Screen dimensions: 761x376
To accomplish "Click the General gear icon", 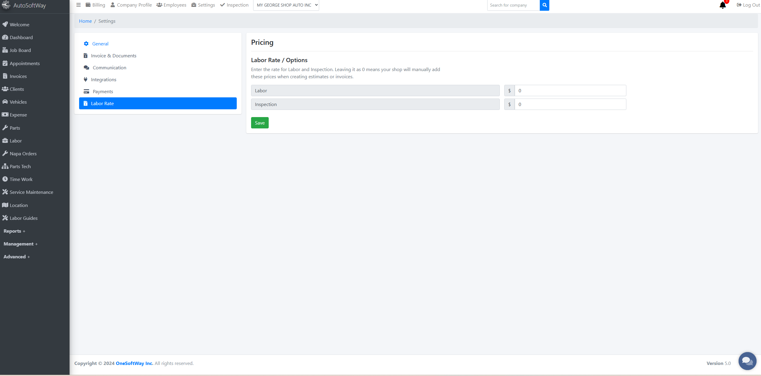I will [86, 44].
